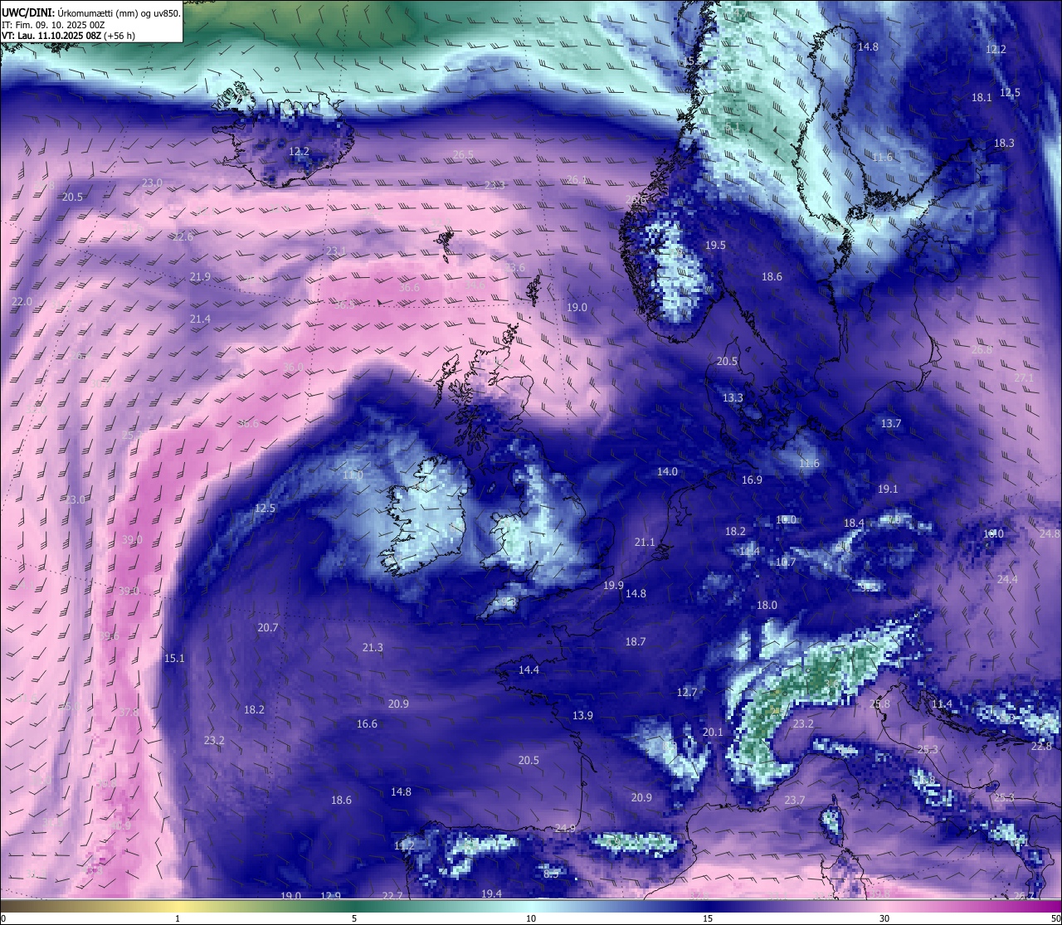Click the 19.4 map value
Viewport: 1062px width, 925px height.
491,893
